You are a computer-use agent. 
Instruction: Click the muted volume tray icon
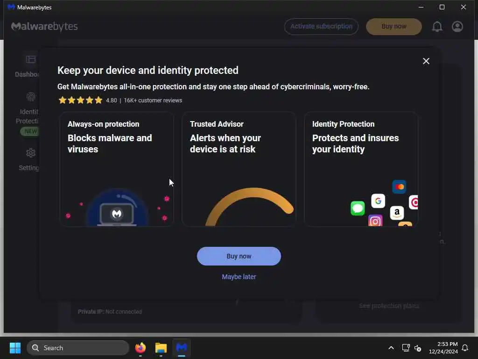click(x=418, y=348)
